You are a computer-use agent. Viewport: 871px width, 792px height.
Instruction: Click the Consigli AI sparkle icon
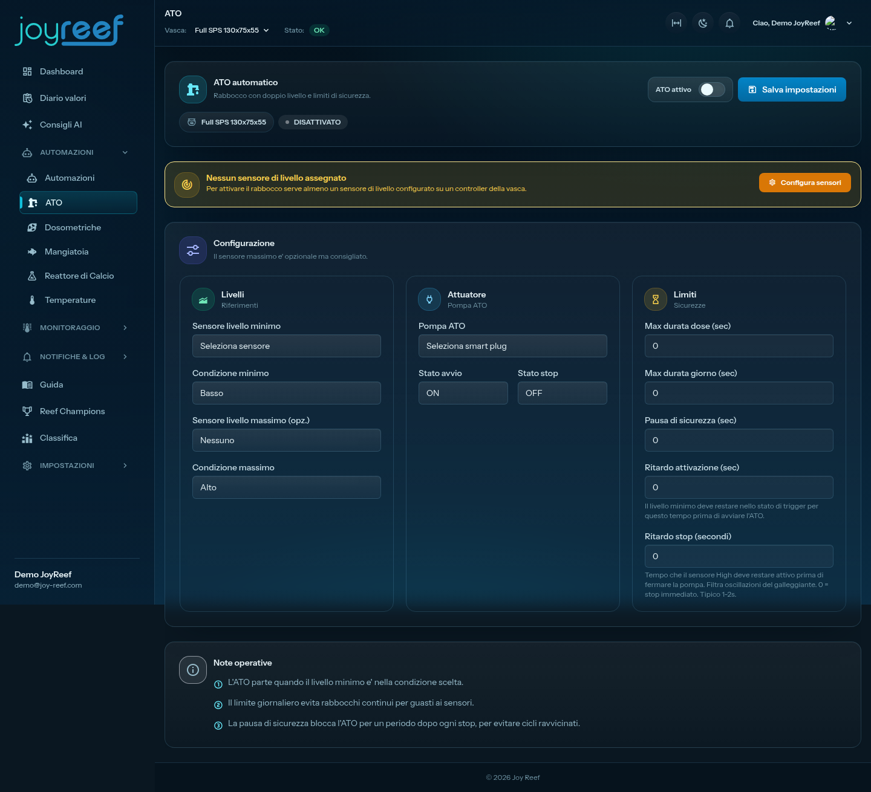click(x=27, y=125)
